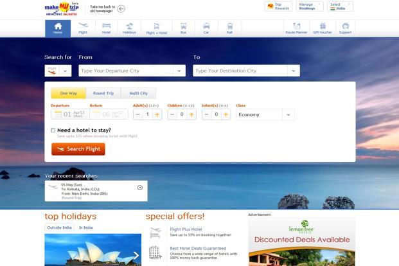Click the departure city input field

pyautogui.click(x=126, y=71)
